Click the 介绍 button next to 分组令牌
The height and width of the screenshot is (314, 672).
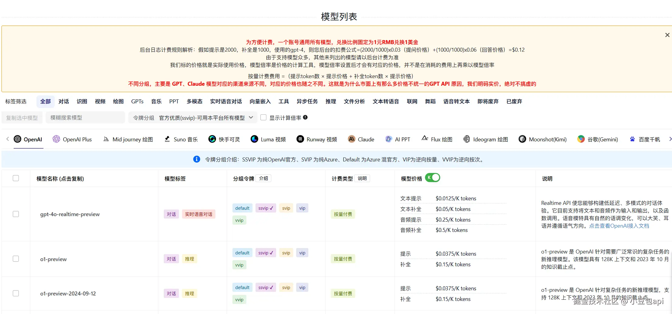coord(263,178)
